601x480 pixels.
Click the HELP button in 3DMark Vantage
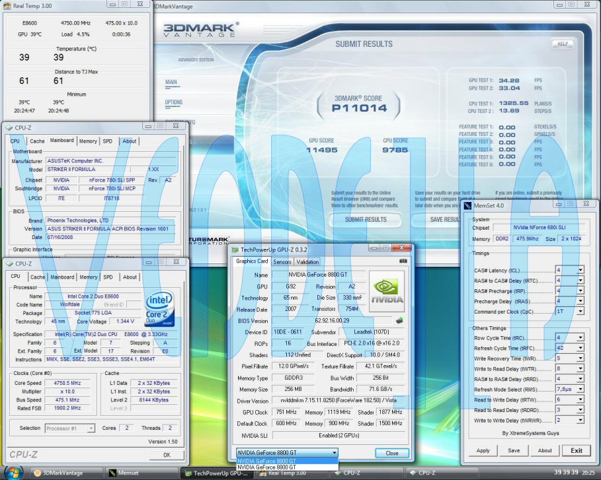click(x=562, y=44)
